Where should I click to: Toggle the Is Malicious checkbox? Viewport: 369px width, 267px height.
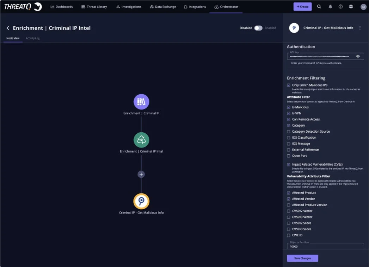tap(289, 107)
